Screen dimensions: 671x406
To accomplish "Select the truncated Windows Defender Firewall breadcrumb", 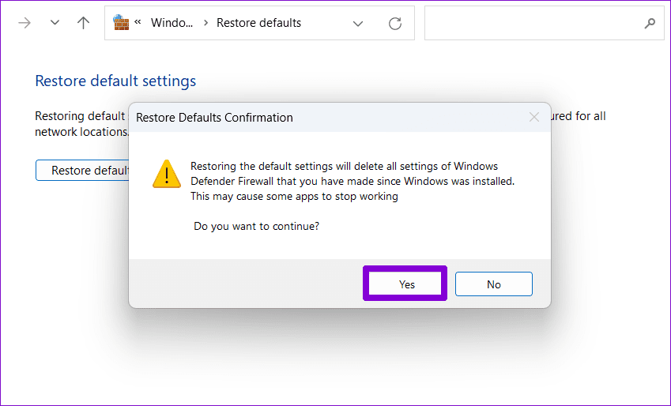I will (x=171, y=23).
